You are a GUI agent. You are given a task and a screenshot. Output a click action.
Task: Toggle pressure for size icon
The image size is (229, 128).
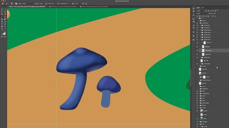[x=83, y=4]
